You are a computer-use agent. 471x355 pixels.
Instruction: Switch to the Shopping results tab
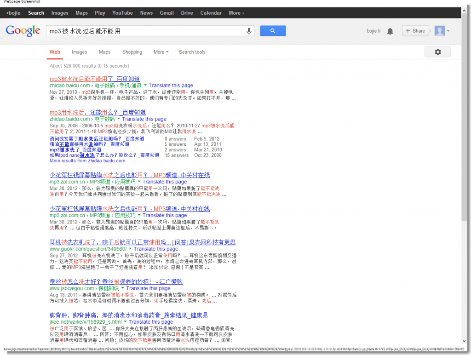(x=132, y=52)
